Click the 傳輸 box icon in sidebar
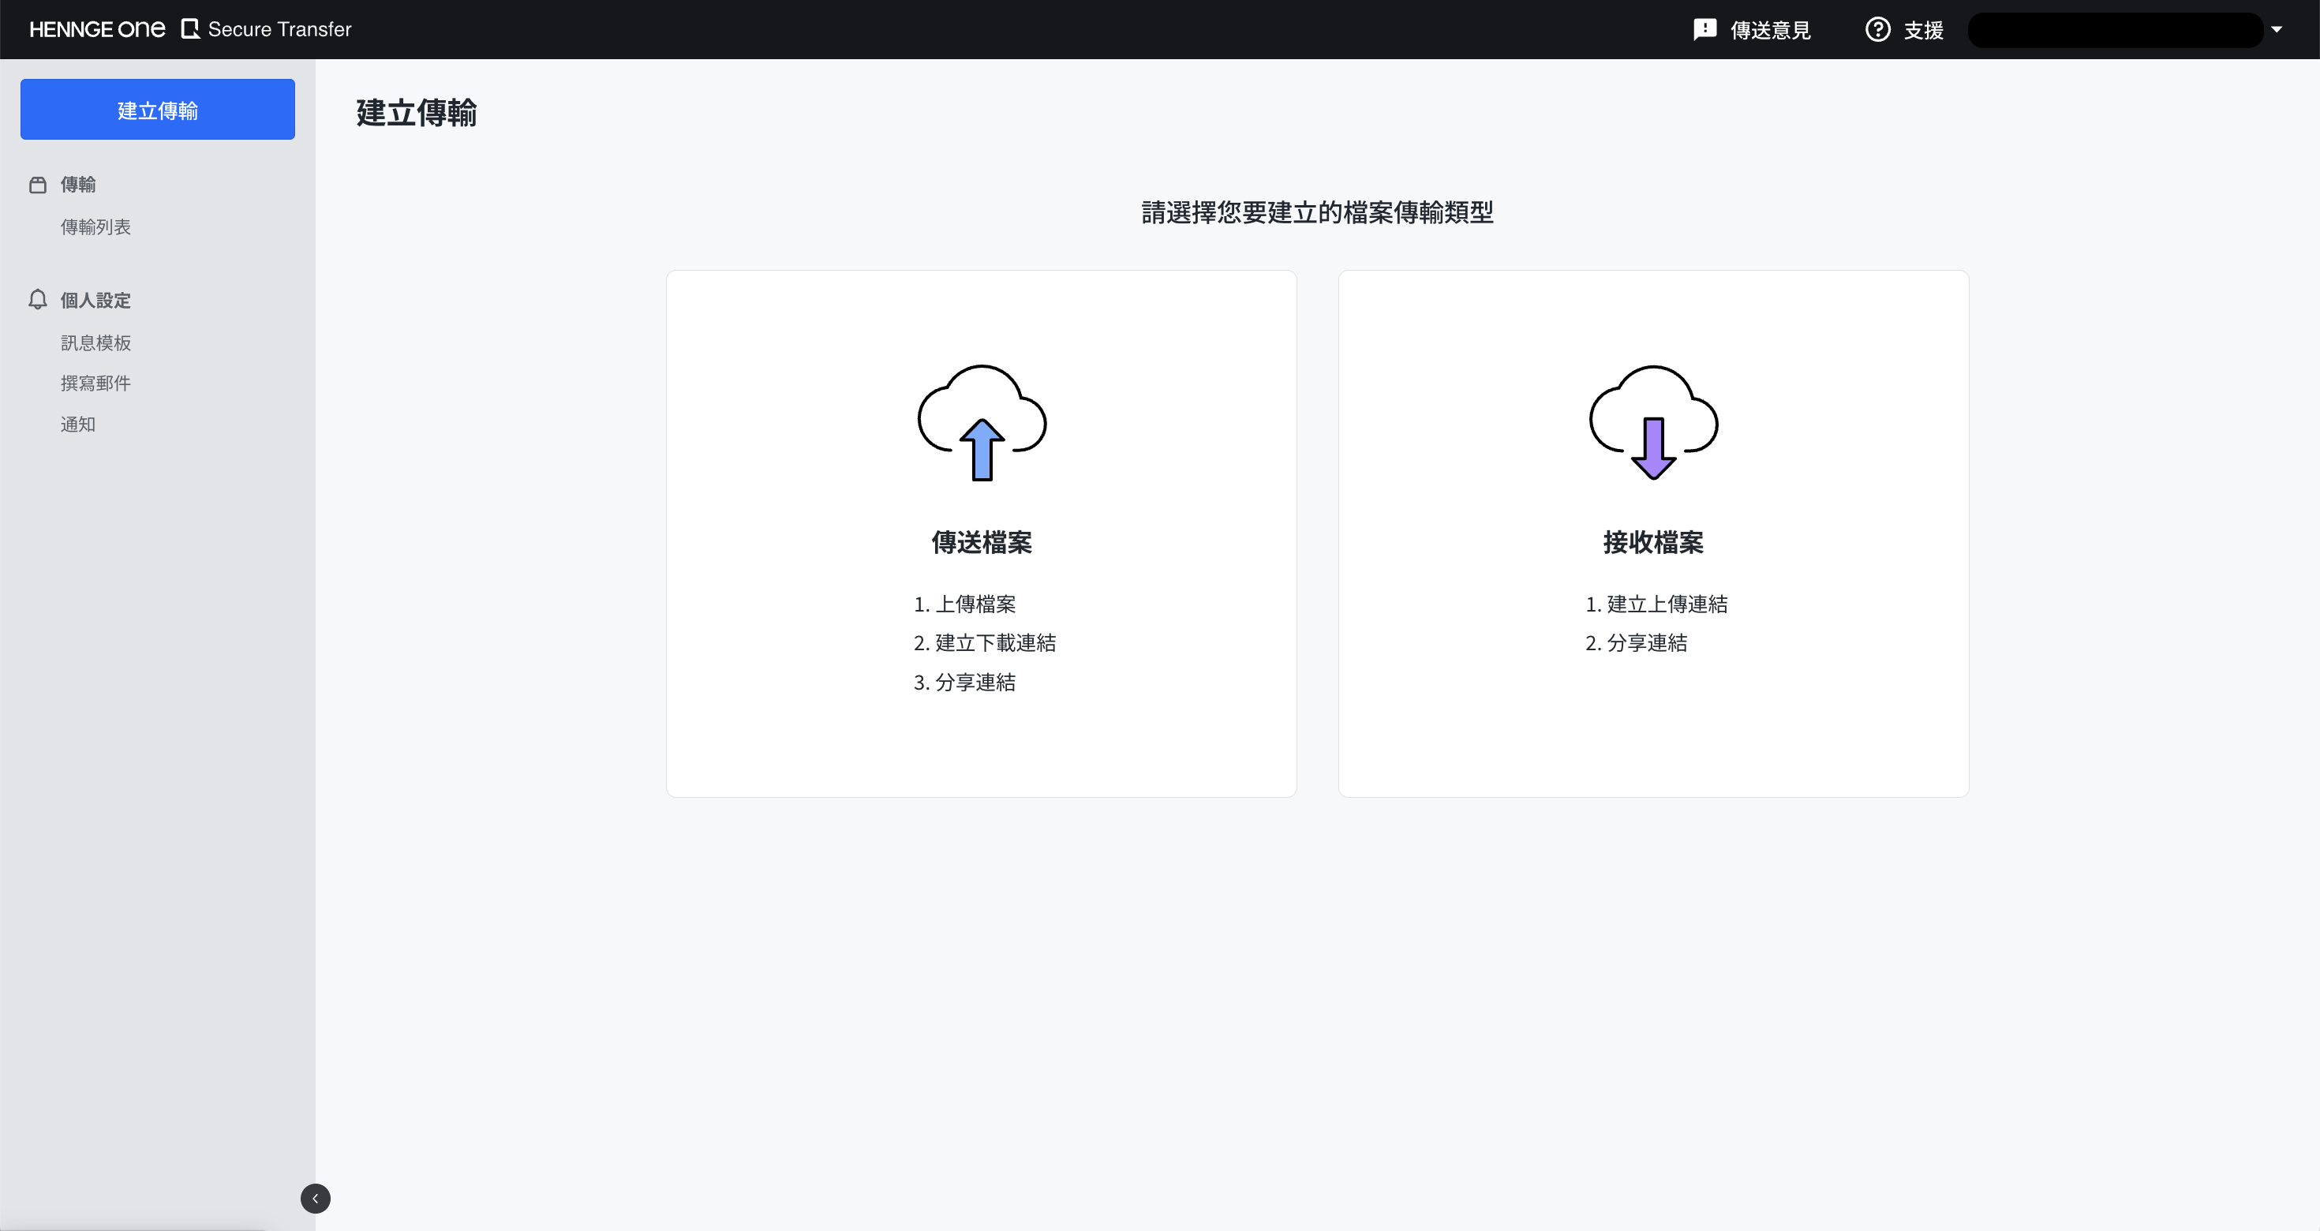The width and height of the screenshot is (2320, 1231). [38, 185]
